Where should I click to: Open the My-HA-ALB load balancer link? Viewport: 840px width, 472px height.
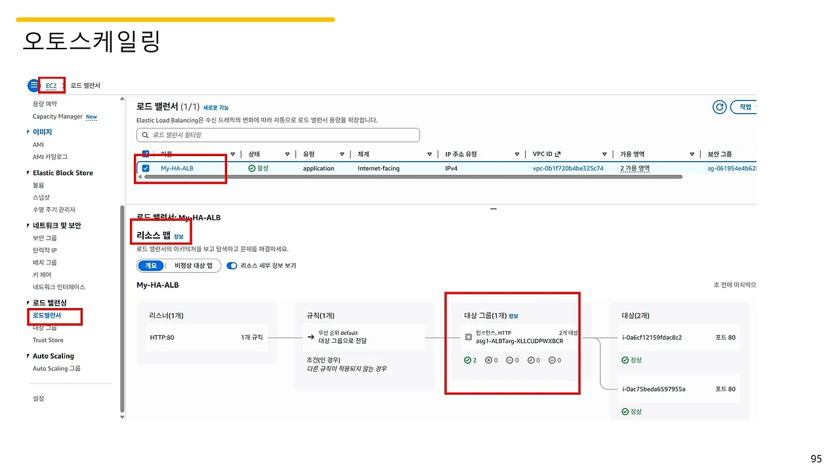pos(177,168)
